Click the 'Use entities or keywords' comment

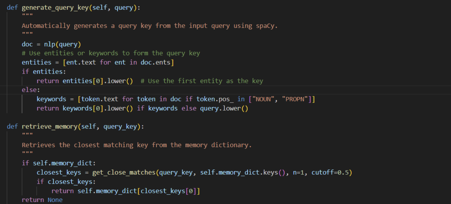click(x=111, y=53)
